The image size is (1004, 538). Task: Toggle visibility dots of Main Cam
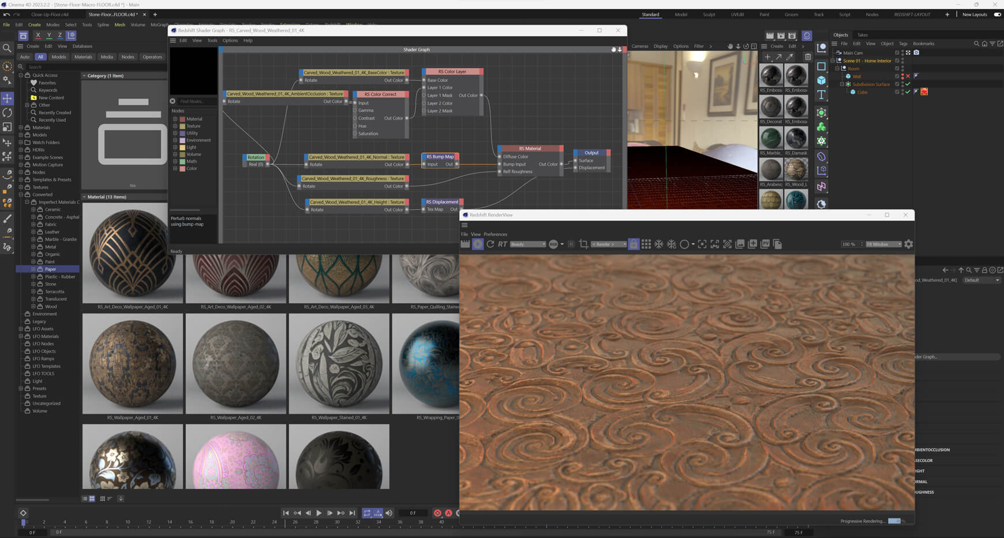click(x=902, y=53)
